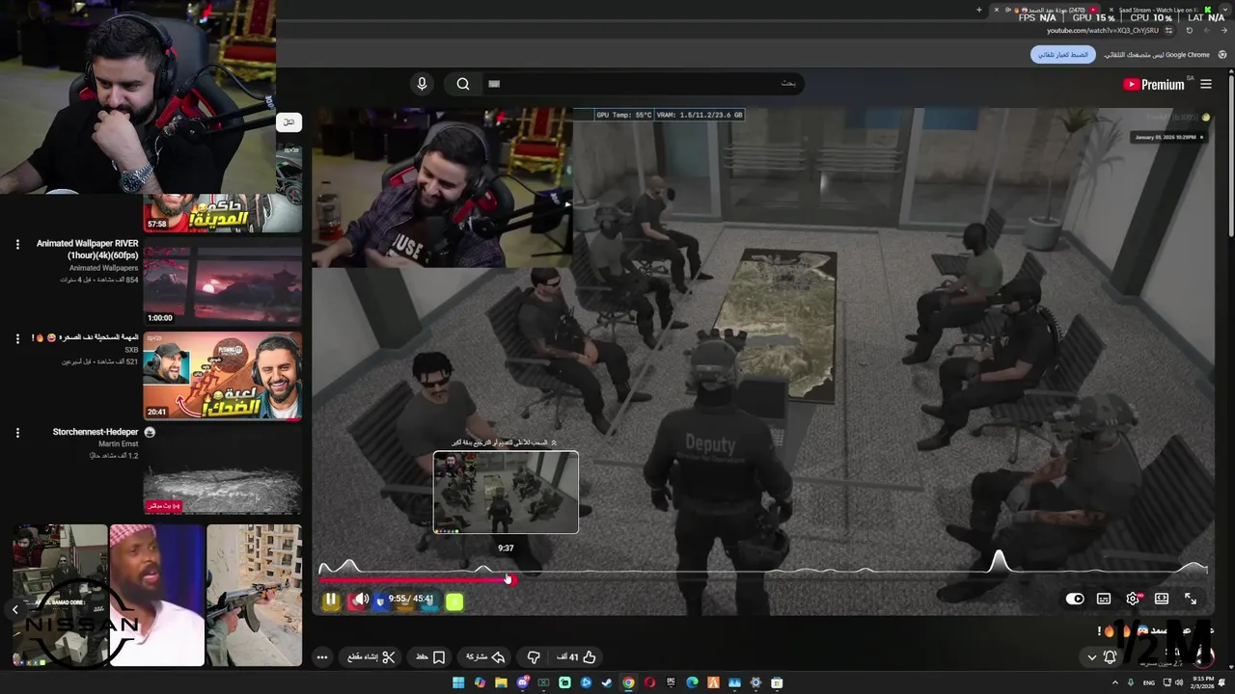
Task: Open Google Chrome taskbar icon
Action: click(628, 682)
